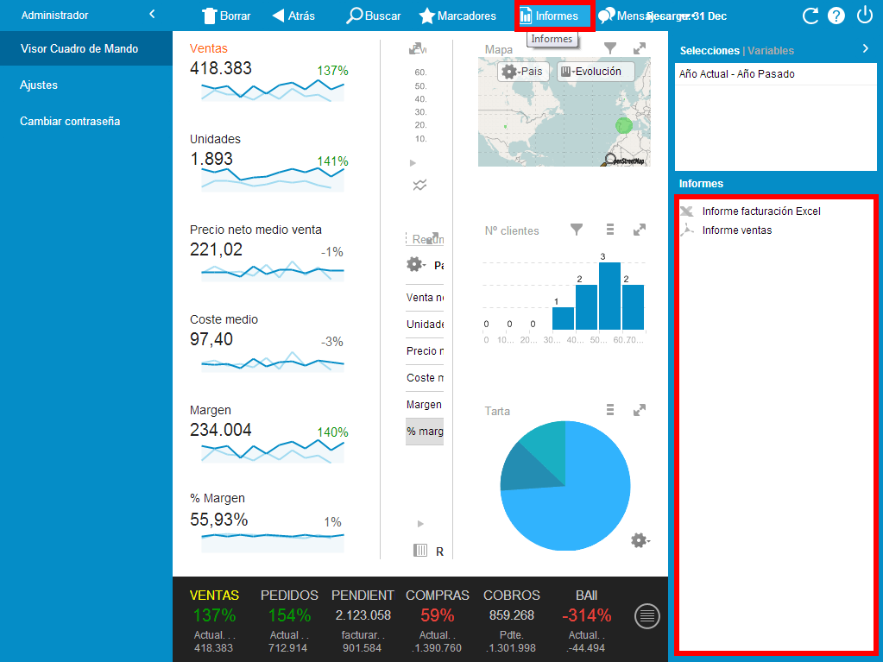
Task: Open the gear dropdown beside pie chart
Action: point(639,540)
